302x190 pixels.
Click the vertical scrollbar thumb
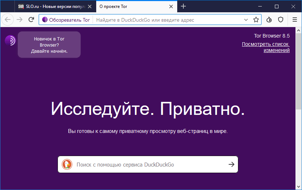[x=298, y=72]
